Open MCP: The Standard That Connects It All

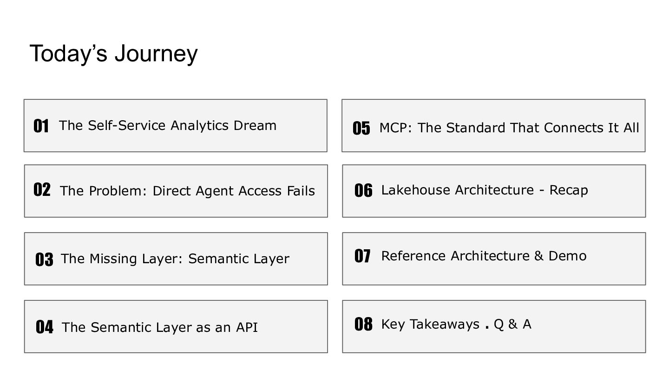click(x=509, y=128)
